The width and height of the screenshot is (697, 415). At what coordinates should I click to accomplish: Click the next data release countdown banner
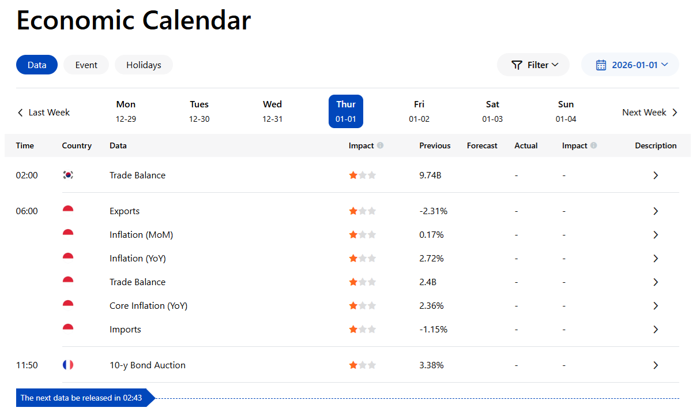[85, 398]
